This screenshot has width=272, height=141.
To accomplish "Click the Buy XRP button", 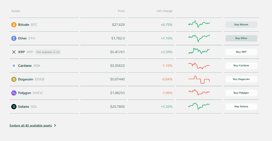I will [241, 52].
